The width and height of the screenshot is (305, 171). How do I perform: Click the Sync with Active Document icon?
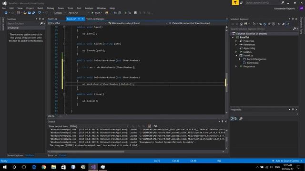pyautogui.click(x=260, y=24)
